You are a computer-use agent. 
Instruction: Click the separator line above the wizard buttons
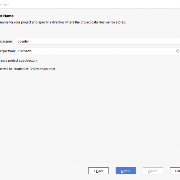pos(90,162)
